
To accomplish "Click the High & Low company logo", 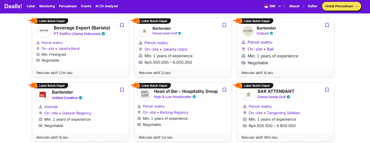I will 144,94.
